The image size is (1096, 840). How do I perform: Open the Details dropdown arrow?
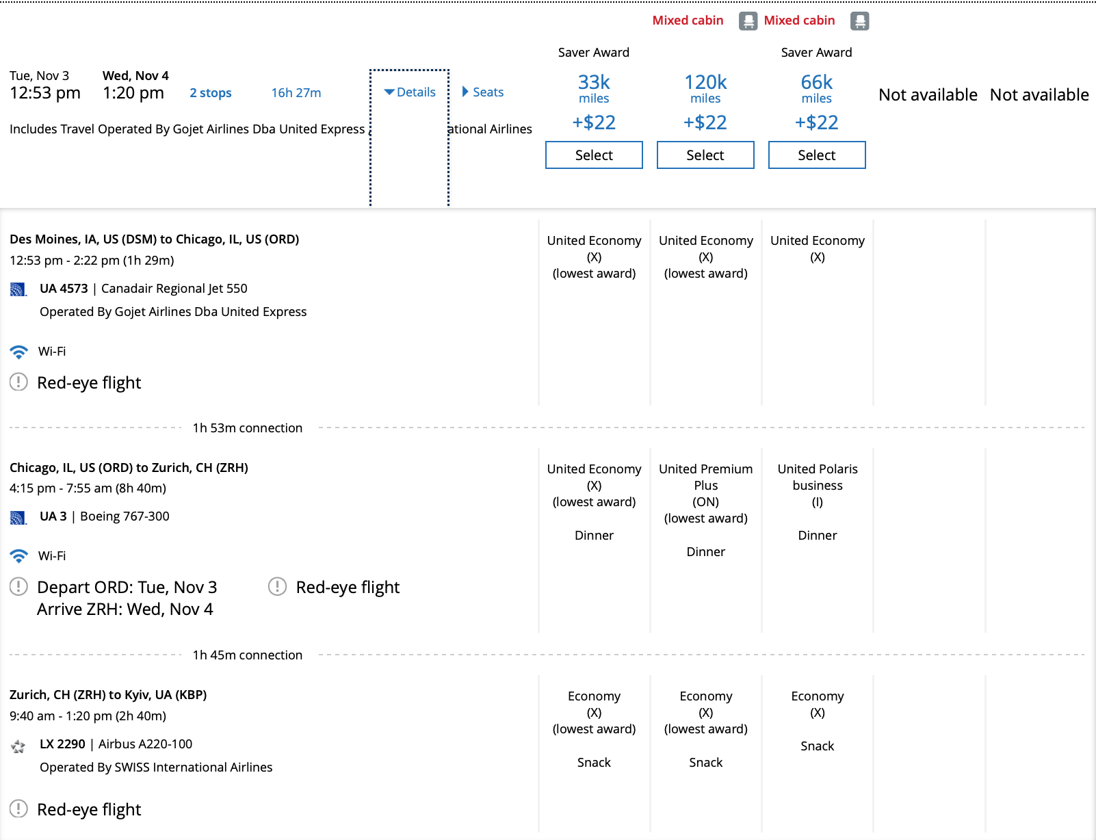click(390, 92)
